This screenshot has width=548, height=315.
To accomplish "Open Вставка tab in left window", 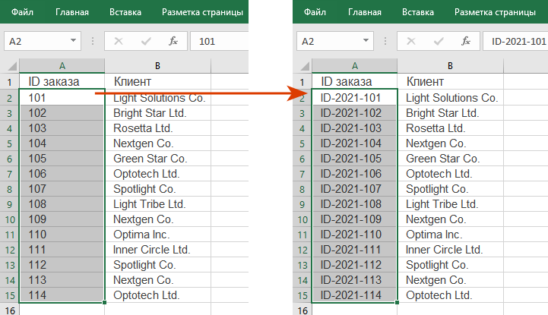I will (125, 12).
